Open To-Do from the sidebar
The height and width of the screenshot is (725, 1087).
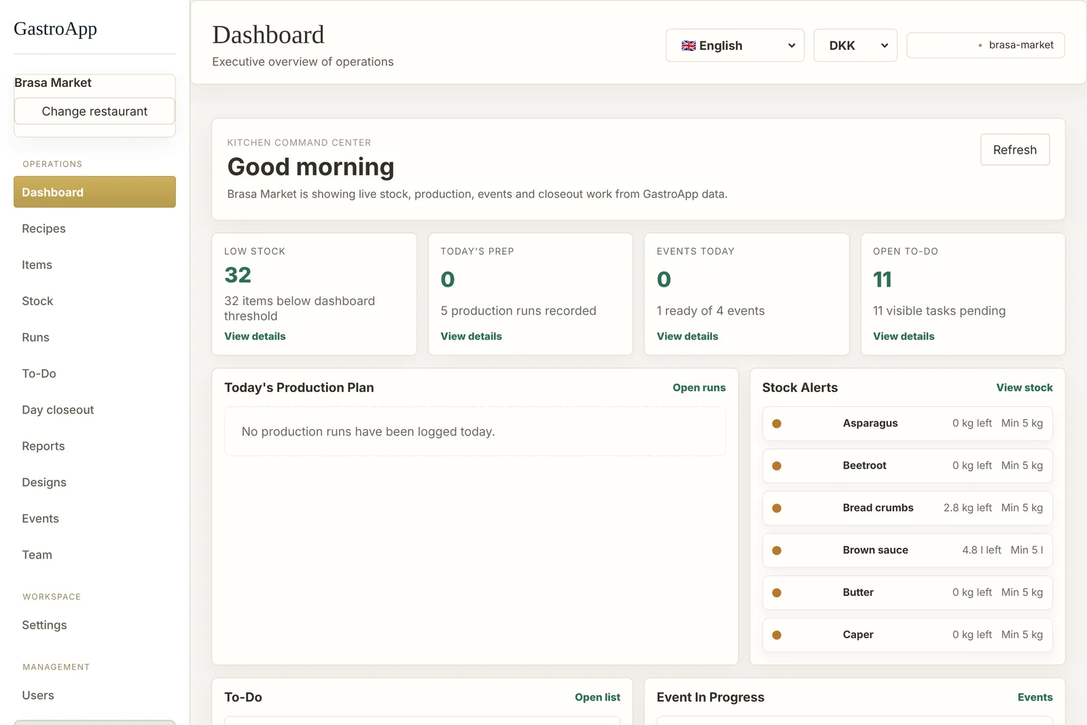point(94,374)
